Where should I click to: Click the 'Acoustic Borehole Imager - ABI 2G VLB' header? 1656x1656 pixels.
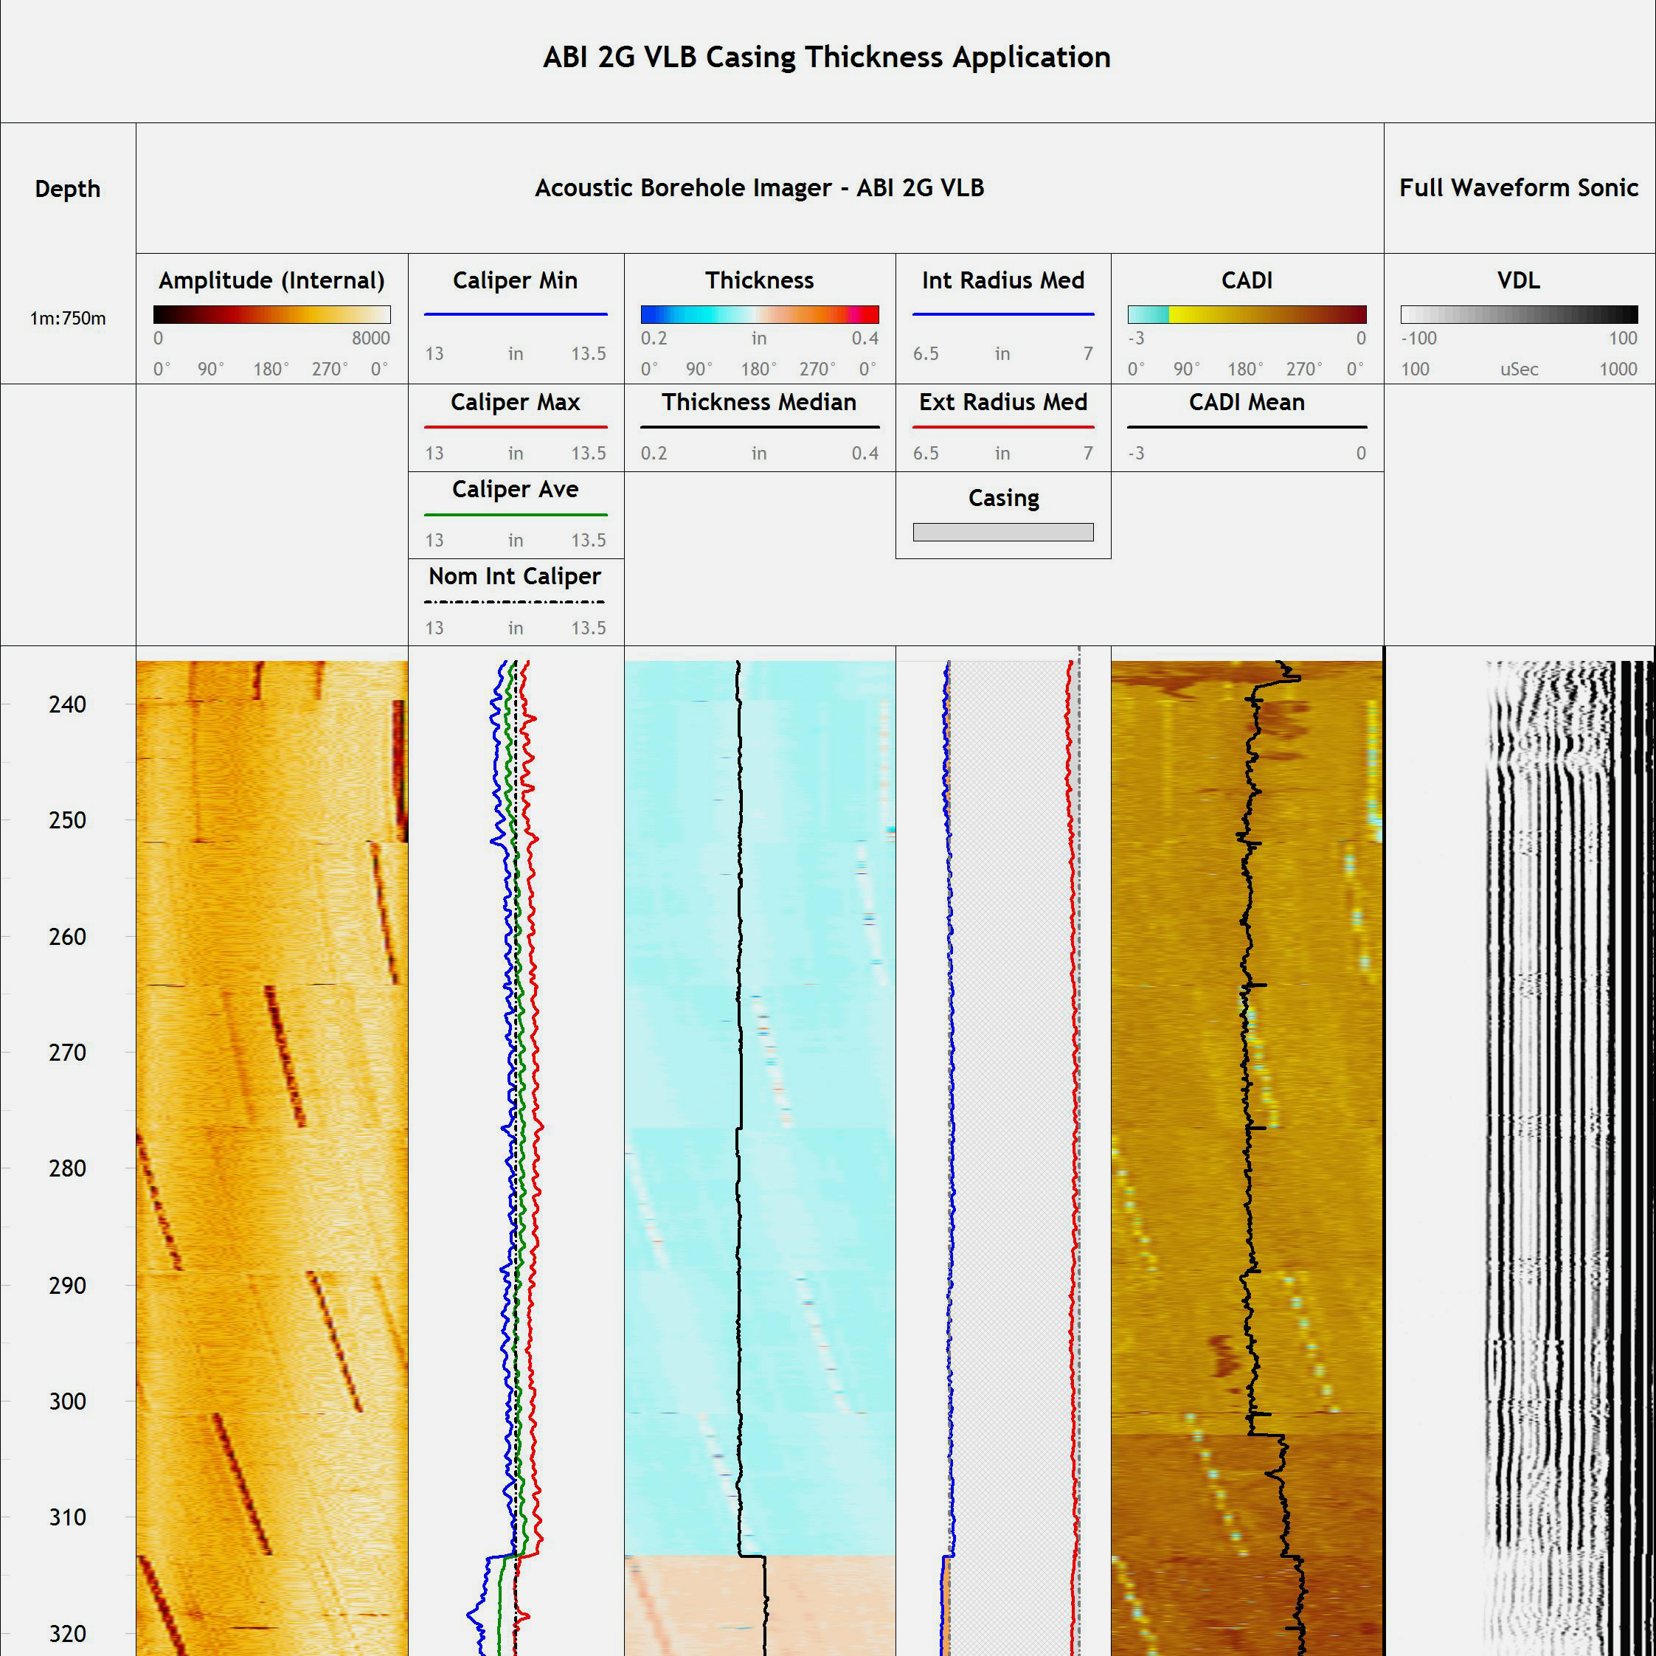tap(760, 187)
